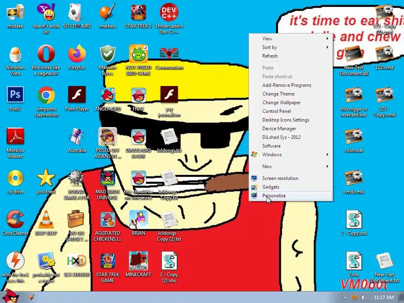
Task: Open the 'Communism' desktop icon
Action: click(x=169, y=54)
